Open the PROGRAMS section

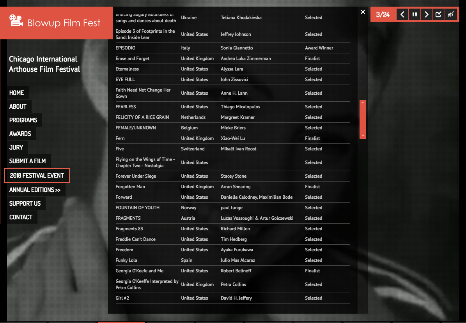pos(23,120)
